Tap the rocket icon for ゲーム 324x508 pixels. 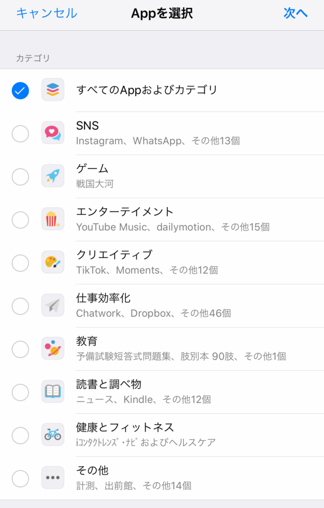tap(53, 176)
